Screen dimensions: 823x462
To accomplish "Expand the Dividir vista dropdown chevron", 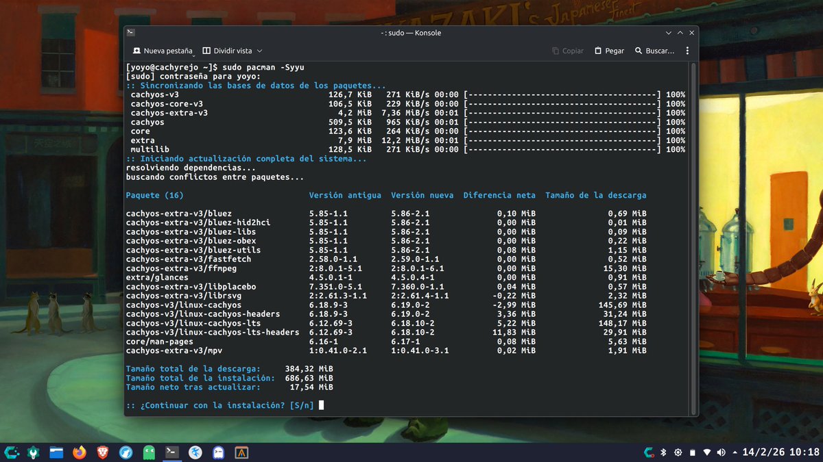I will pyautogui.click(x=260, y=51).
